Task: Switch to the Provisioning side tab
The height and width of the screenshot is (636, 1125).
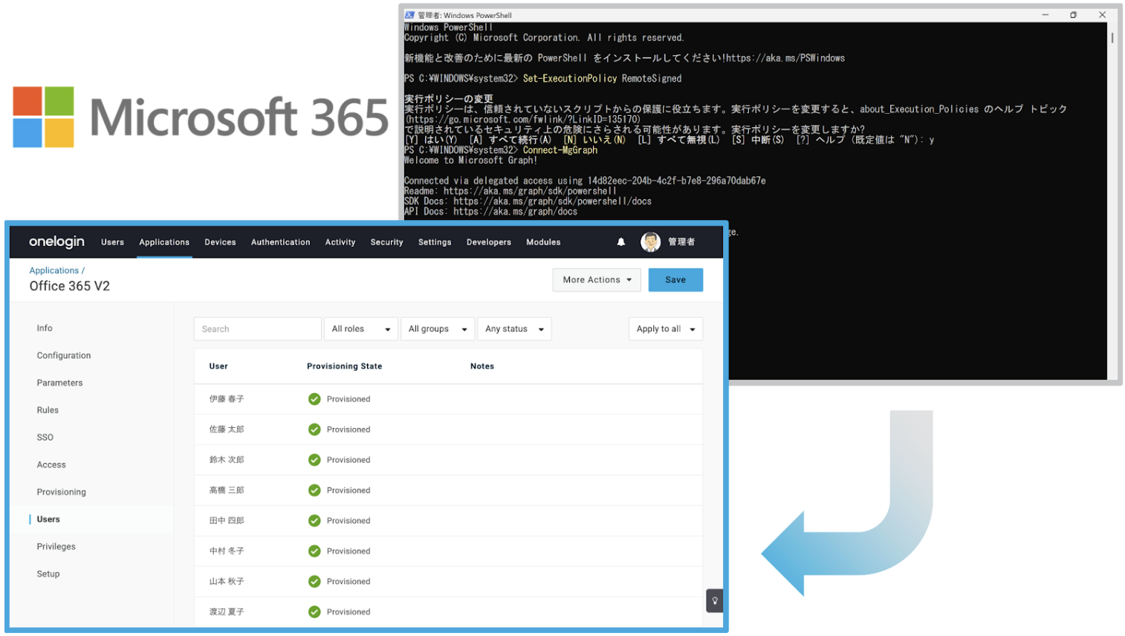Action: (62, 492)
